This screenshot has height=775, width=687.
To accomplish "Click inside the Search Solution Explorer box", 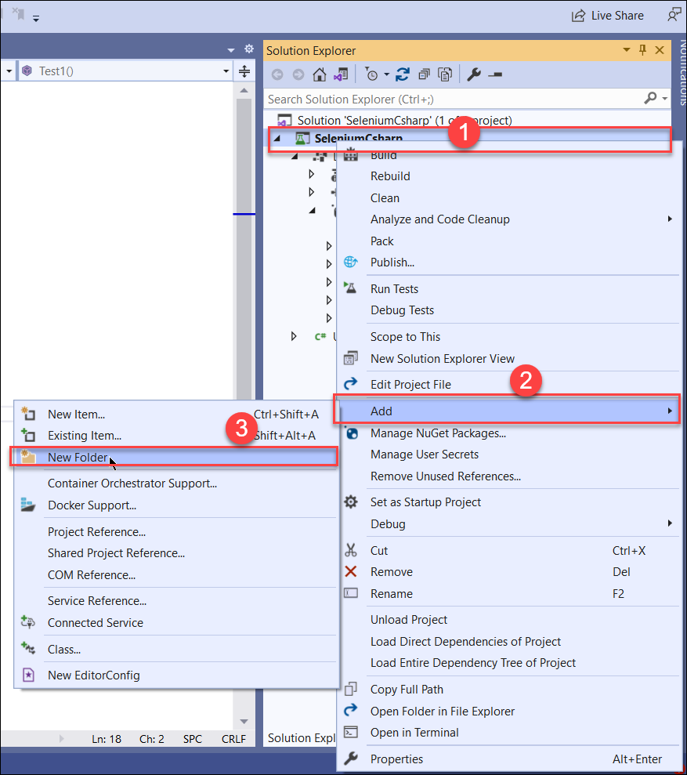I will point(431,99).
